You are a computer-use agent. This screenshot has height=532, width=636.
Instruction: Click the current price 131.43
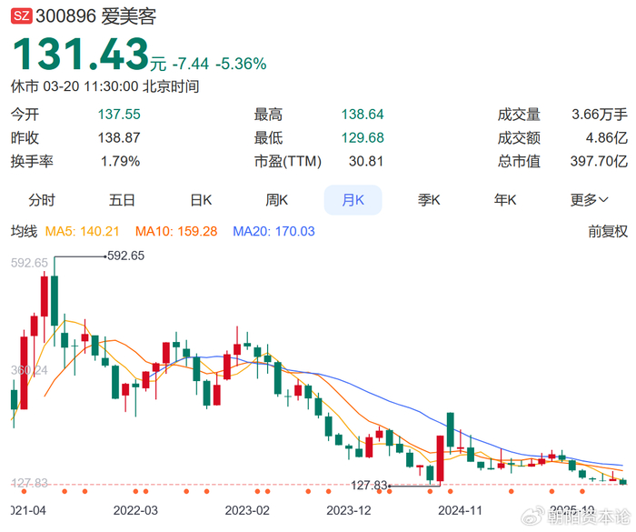(81, 54)
